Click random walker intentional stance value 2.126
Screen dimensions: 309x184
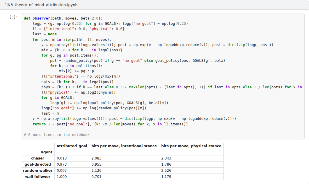pos(96,170)
